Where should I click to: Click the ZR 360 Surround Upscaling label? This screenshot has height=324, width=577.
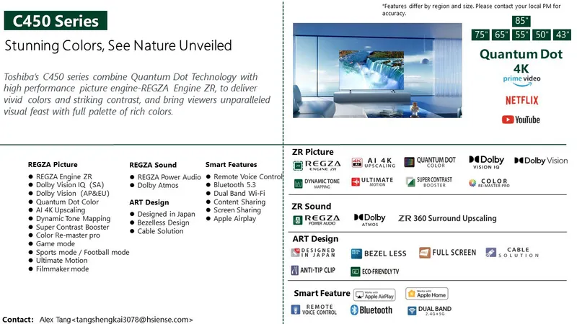pyautogui.click(x=447, y=218)
